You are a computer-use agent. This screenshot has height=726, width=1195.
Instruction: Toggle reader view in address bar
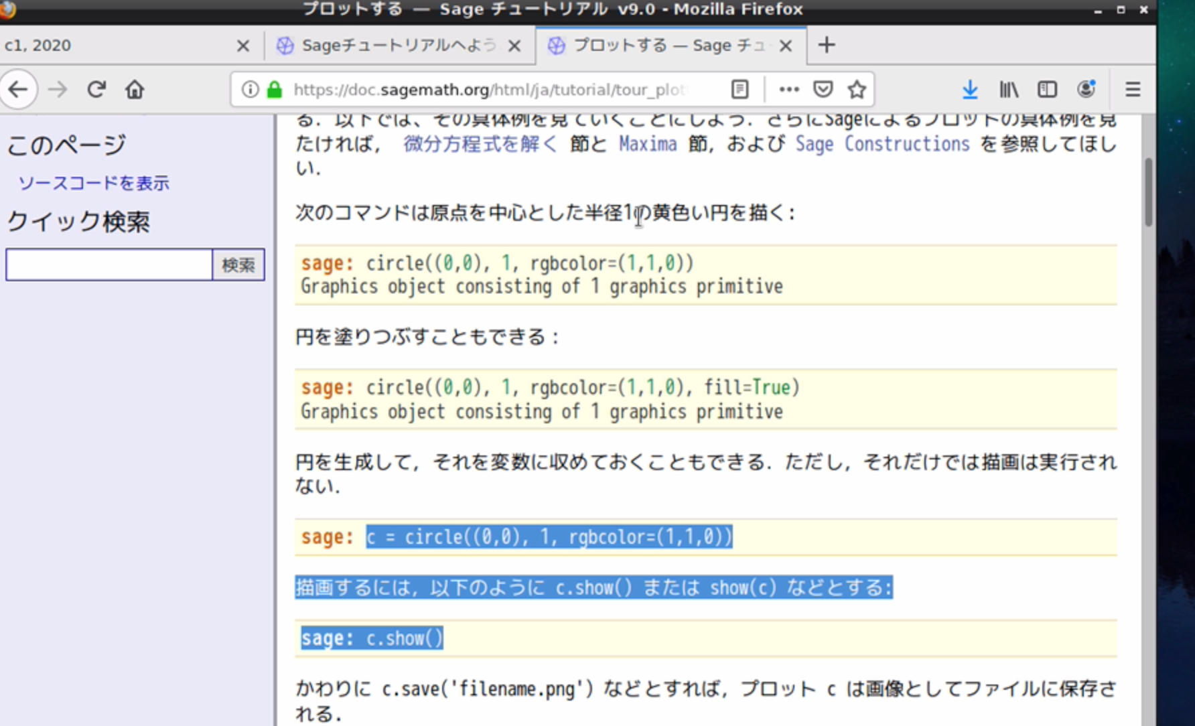pyautogui.click(x=740, y=89)
